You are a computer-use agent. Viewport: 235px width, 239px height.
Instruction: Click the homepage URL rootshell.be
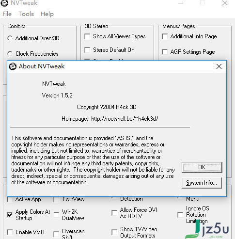[x=125, y=119]
